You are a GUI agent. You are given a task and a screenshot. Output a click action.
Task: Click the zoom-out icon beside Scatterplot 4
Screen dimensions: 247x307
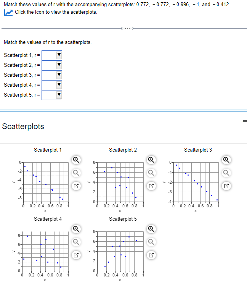[x=76, y=242]
